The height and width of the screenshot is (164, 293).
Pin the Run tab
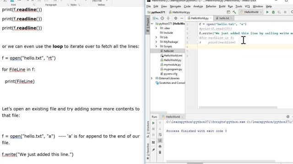(x=153, y=150)
